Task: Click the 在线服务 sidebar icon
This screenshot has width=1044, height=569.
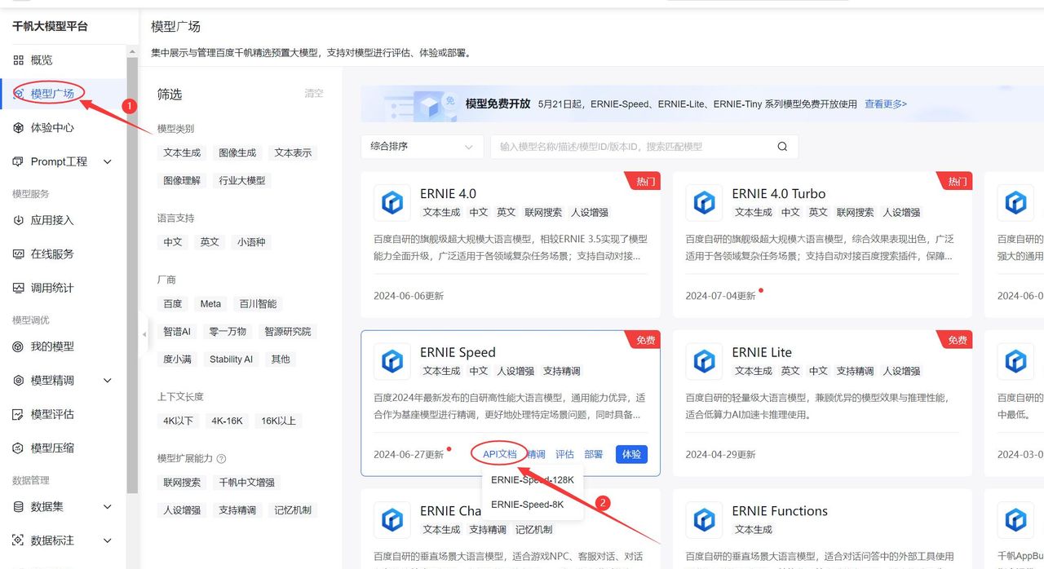Action: pyautogui.click(x=18, y=254)
